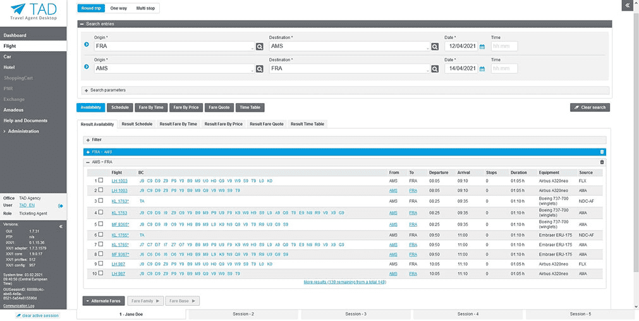Image resolution: width=639 pixels, height=321 pixels.
Task: Open the calendar picker for date 12/04/2021
Action: tap(482, 47)
